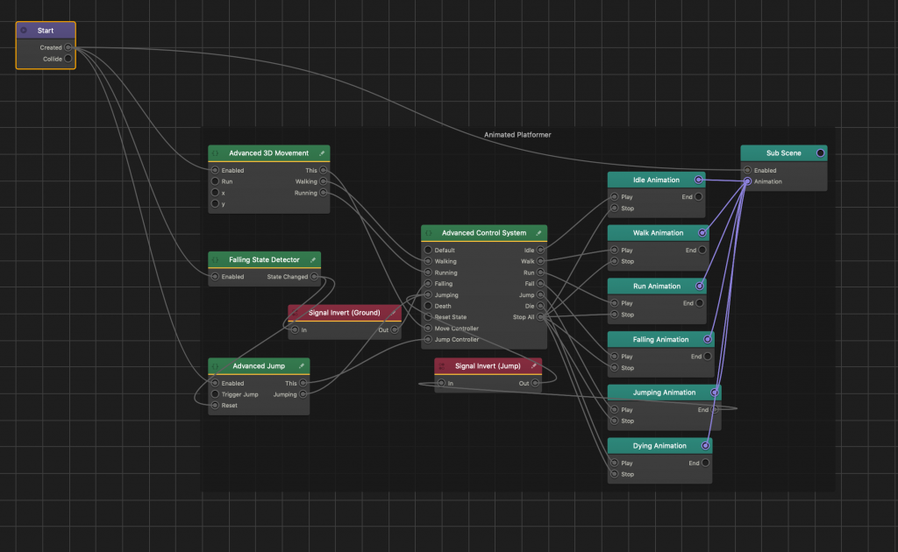Screen dimensions: 898x552
Task: Click the curly-braces icon on Advanced Control System
Action: click(427, 232)
